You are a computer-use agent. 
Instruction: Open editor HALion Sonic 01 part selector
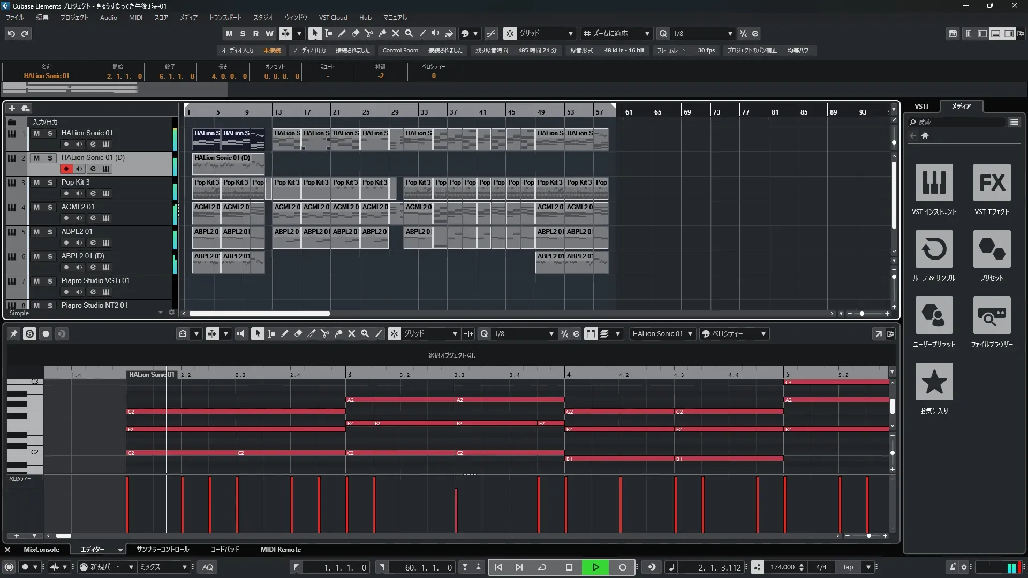tap(662, 334)
